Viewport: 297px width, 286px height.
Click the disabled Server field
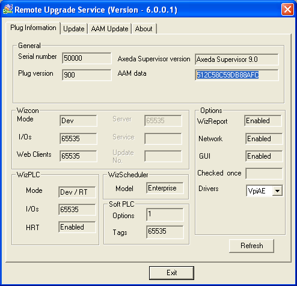click(x=163, y=121)
